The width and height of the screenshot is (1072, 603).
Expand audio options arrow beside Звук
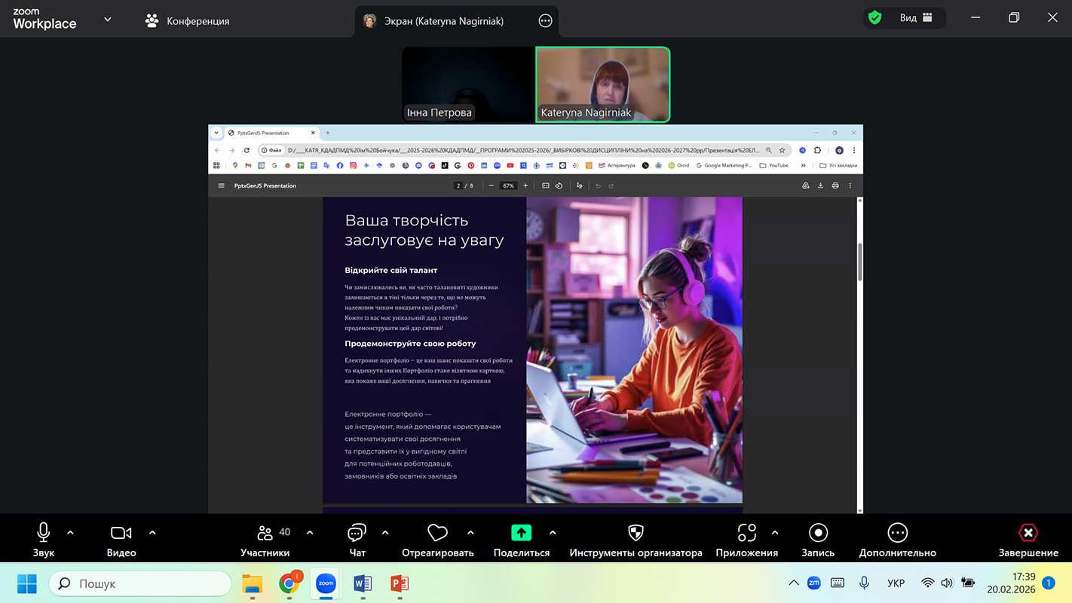[70, 533]
